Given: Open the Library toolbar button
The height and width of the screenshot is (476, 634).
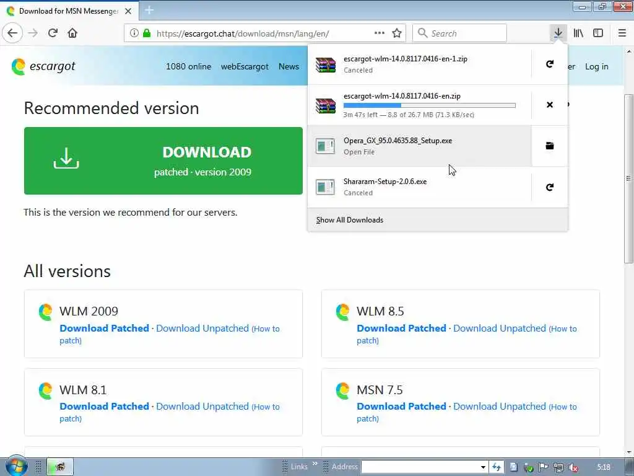Looking at the screenshot, I should click(578, 33).
